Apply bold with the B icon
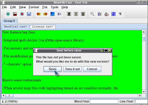Image resolution: width=148 pixels, height=105 pixels. click(69, 14)
